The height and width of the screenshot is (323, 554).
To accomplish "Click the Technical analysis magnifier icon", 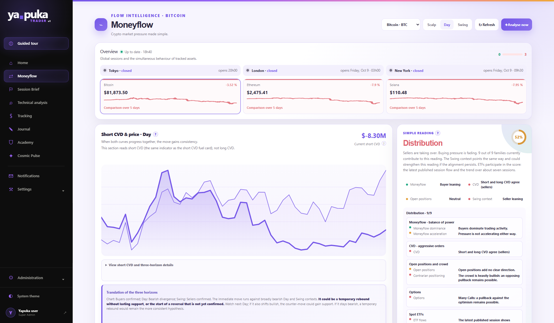I will [11, 103].
